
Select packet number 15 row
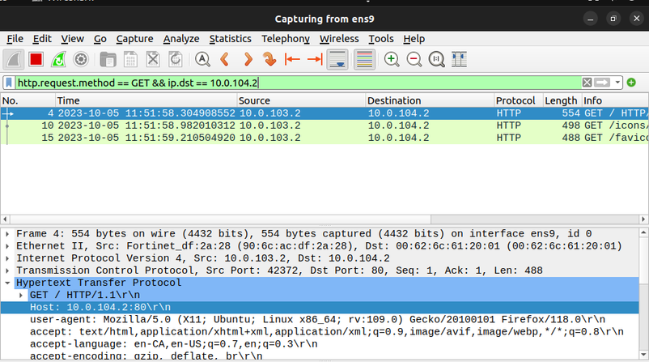pyautogui.click(x=324, y=138)
